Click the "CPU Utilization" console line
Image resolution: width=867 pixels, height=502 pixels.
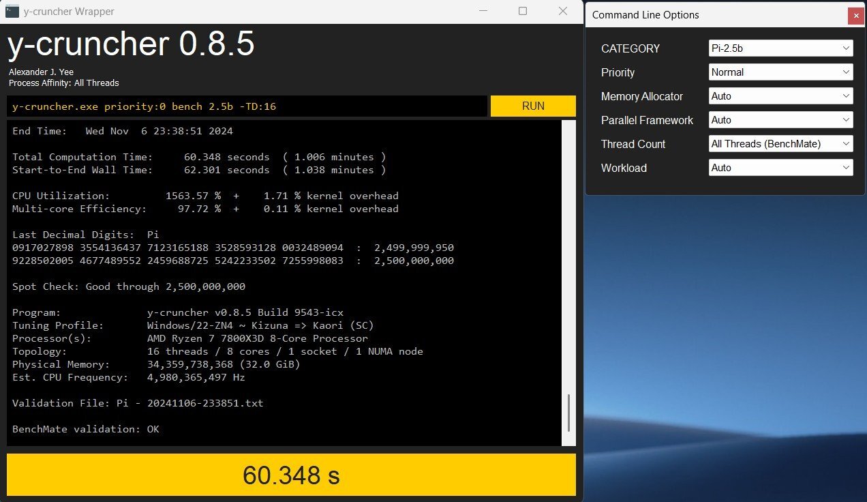click(205, 196)
